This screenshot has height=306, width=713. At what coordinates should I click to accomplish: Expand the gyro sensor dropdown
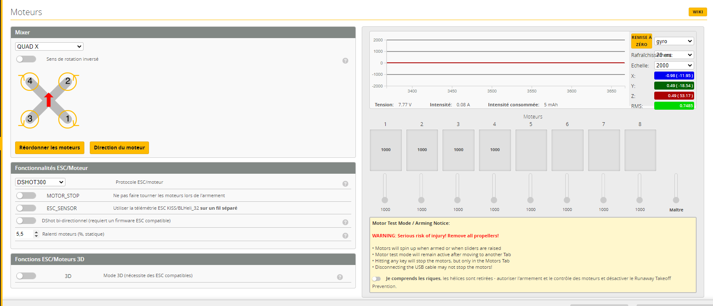(x=674, y=41)
